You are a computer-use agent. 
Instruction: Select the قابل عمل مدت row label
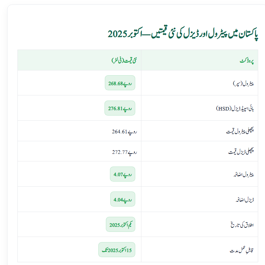[244, 250]
